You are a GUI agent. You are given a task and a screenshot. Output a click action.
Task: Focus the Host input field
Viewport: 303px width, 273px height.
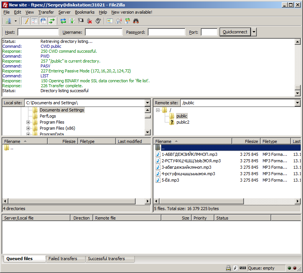point(38,32)
